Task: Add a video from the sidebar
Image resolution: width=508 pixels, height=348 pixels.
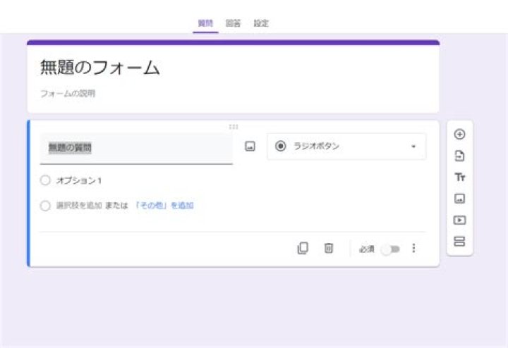Action: (x=459, y=220)
